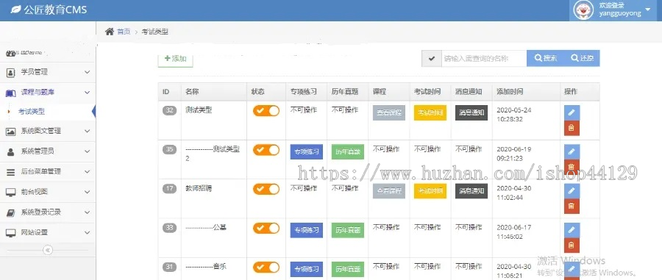Image resolution: width=662 pixels, height=280 pixels.
Task: Click the edit pencil icon for 教师招聘 row
Action: [x=572, y=191]
